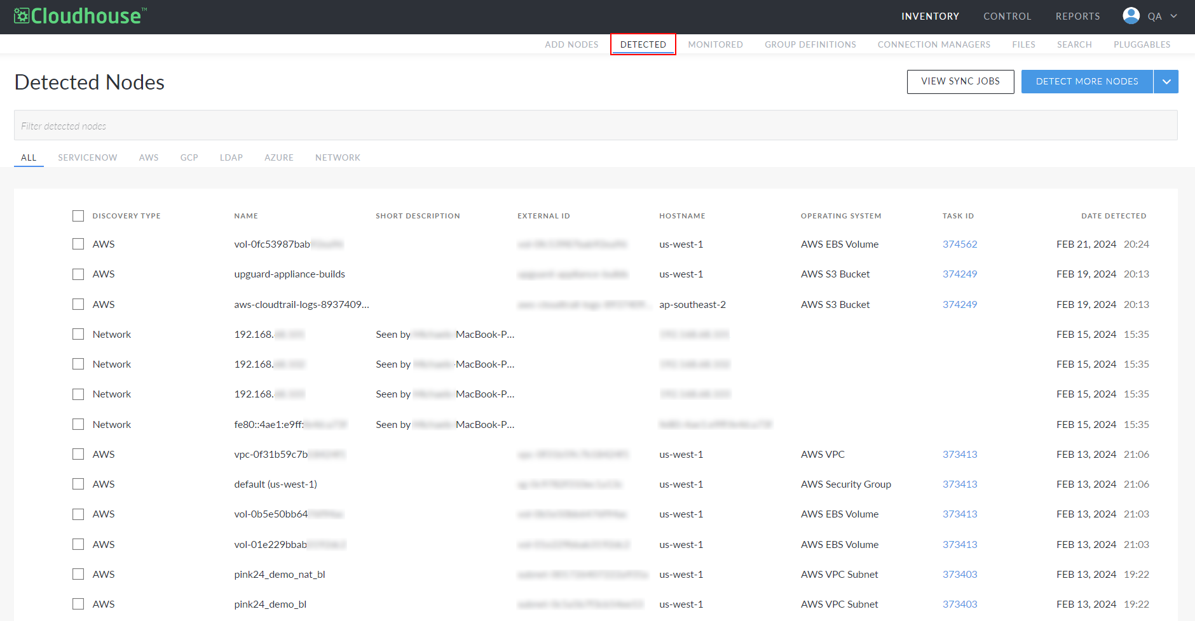Open task 373403 for pink24_demo_bl row
This screenshot has width=1195, height=621.
(x=960, y=604)
